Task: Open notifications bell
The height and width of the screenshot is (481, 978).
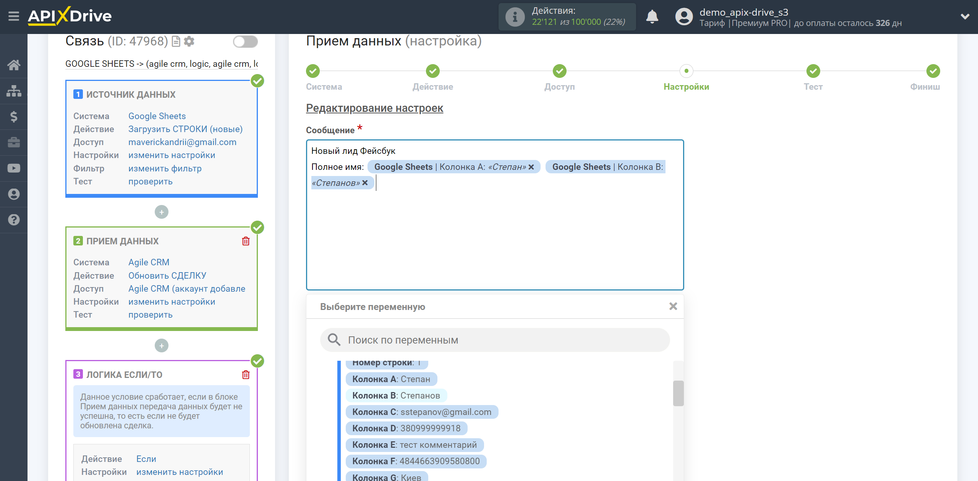Action: click(652, 17)
